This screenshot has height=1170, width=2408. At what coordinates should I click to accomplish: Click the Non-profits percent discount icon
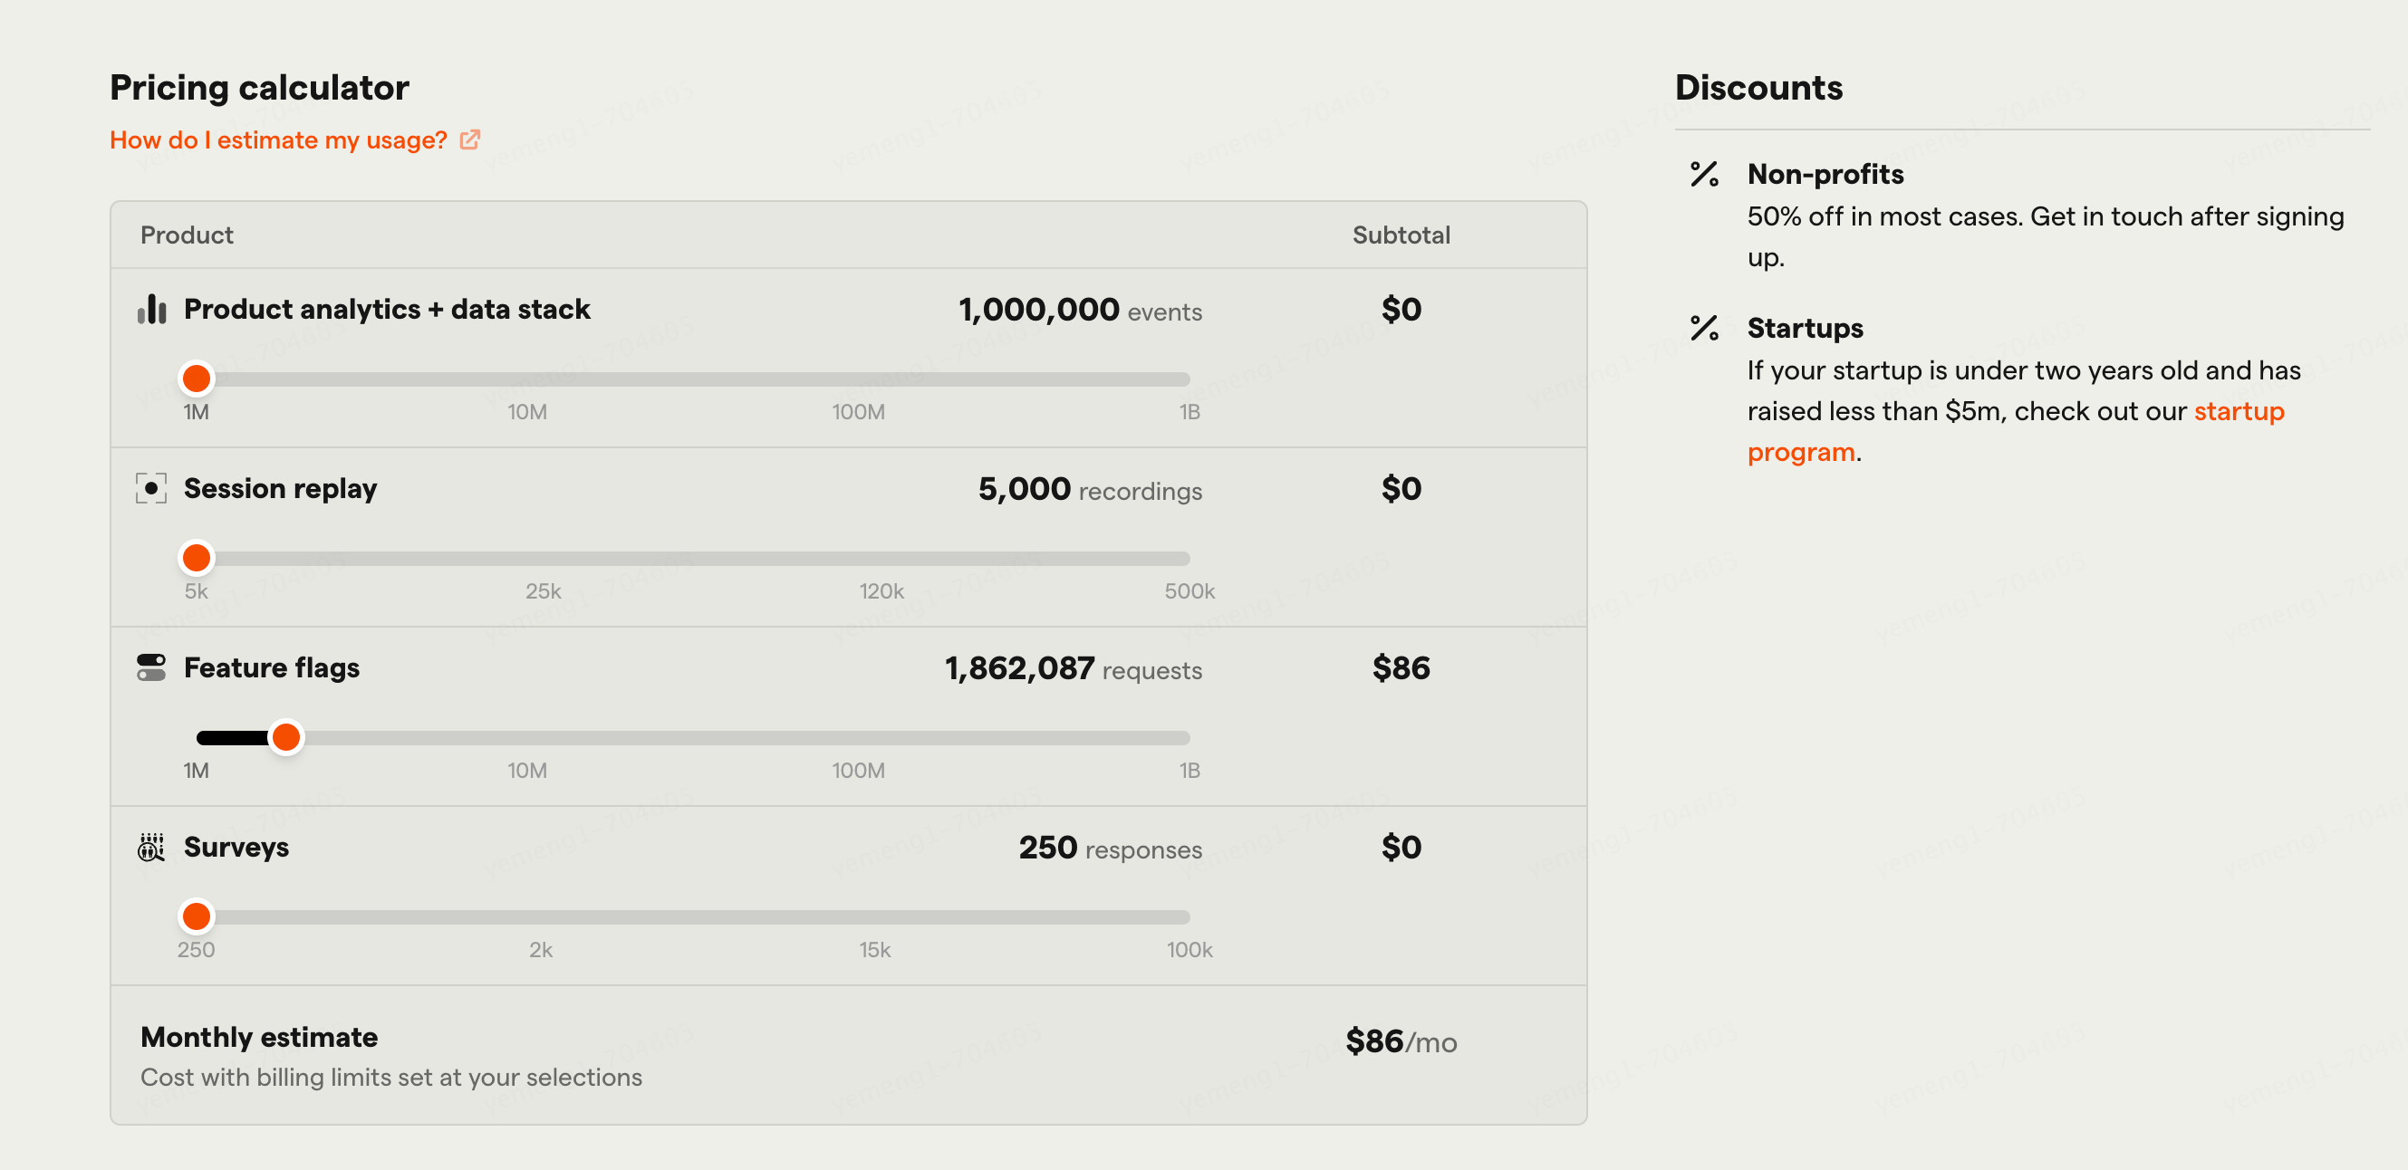(x=1704, y=175)
